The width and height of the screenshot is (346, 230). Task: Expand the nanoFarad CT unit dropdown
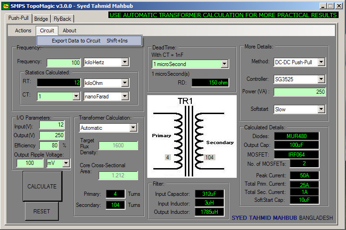[x=125, y=96]
